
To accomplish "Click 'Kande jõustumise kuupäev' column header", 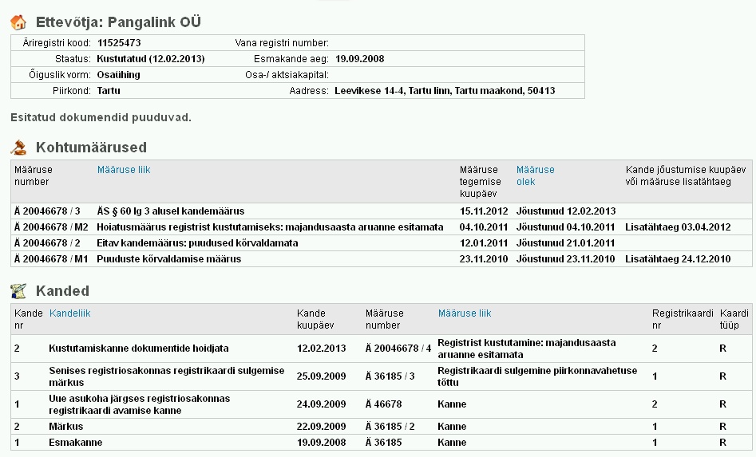I will [686, 175].
